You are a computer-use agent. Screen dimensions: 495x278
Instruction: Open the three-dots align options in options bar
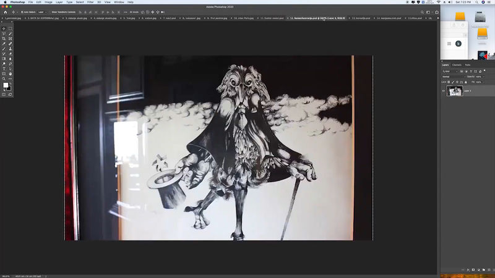pyautogui.click(x=126, y=12)
